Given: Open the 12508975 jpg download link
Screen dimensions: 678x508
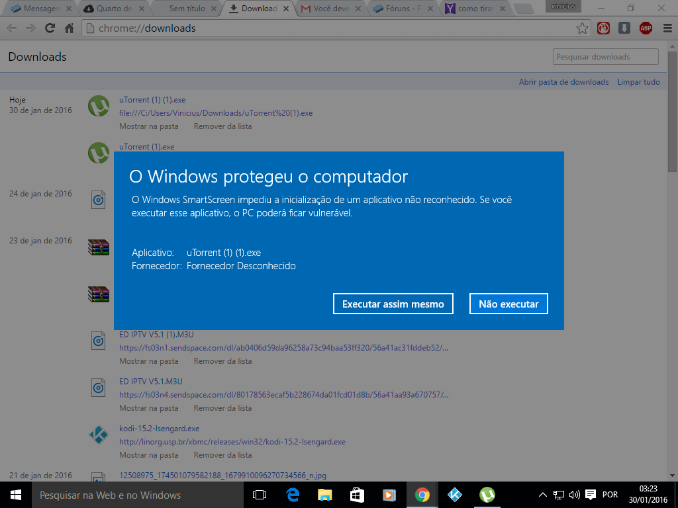Looking at the screenshot, I should [222, 476].
